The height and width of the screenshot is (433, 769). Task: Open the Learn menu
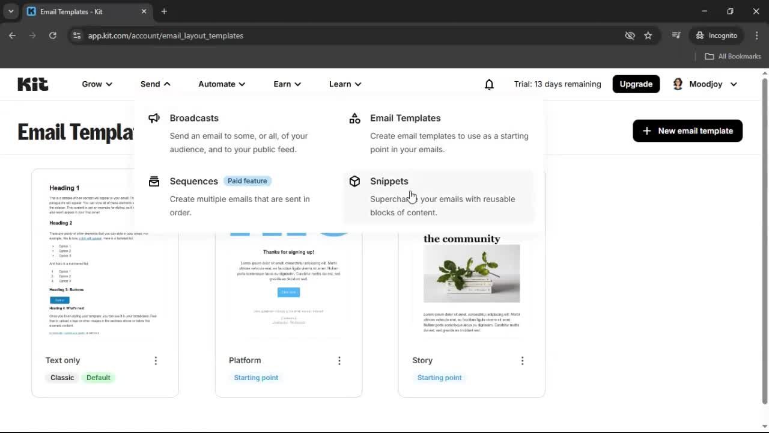coord(344,84)
